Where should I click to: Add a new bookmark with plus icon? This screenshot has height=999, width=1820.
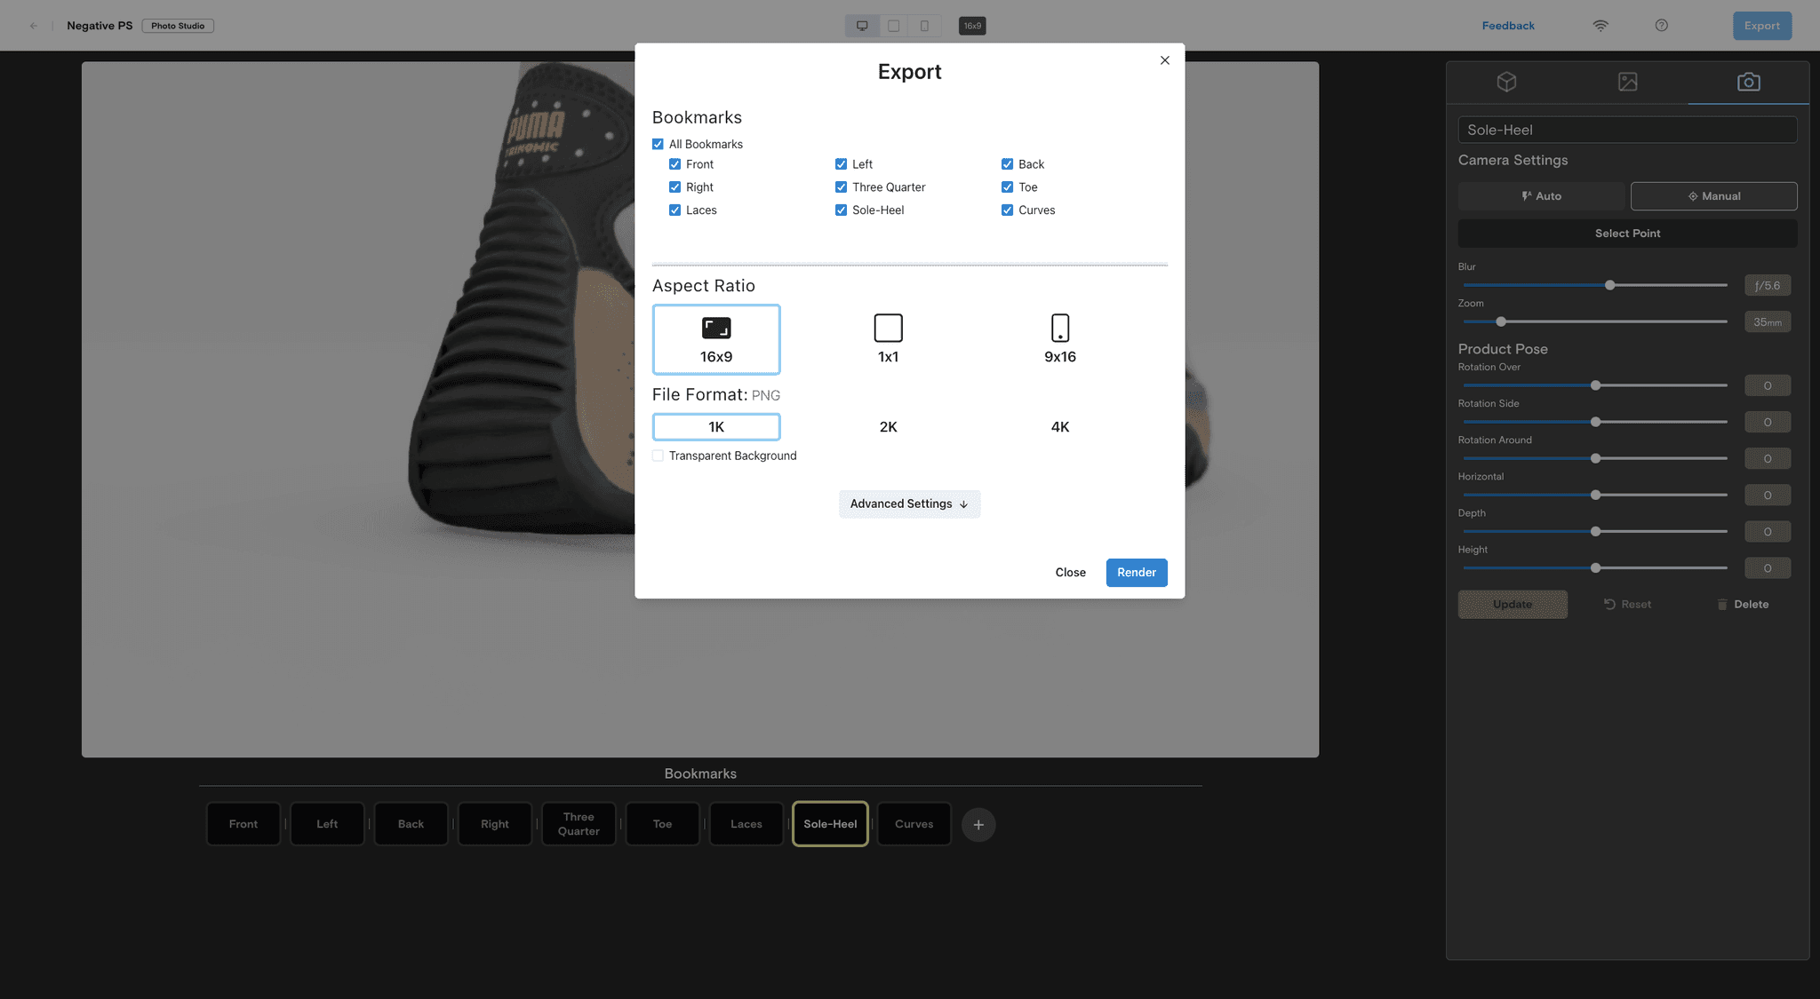[978, 825]
